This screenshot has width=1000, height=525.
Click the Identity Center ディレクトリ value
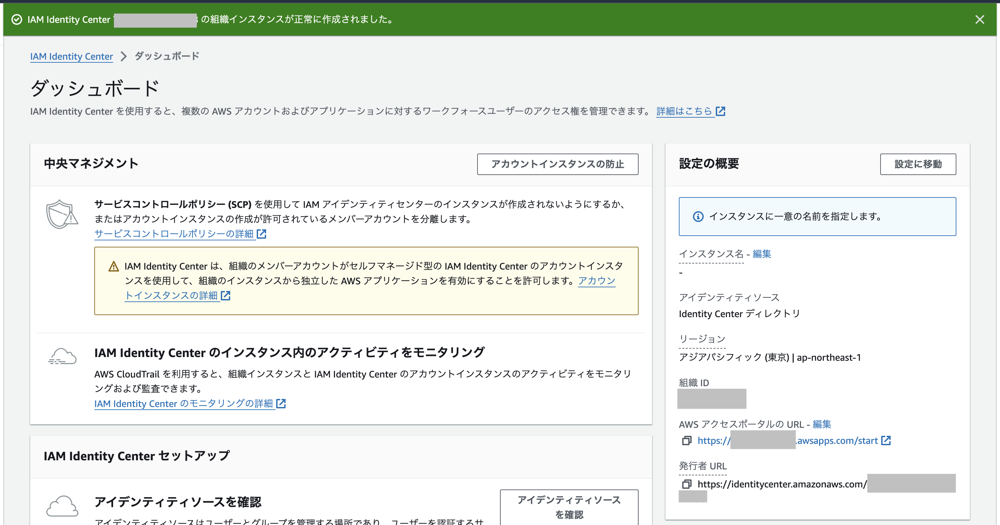[x=739, y=314]
